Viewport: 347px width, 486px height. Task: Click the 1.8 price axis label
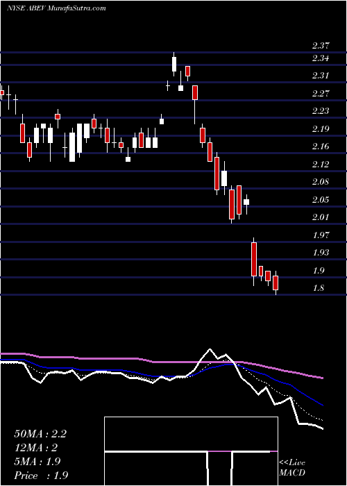[318, 288]
